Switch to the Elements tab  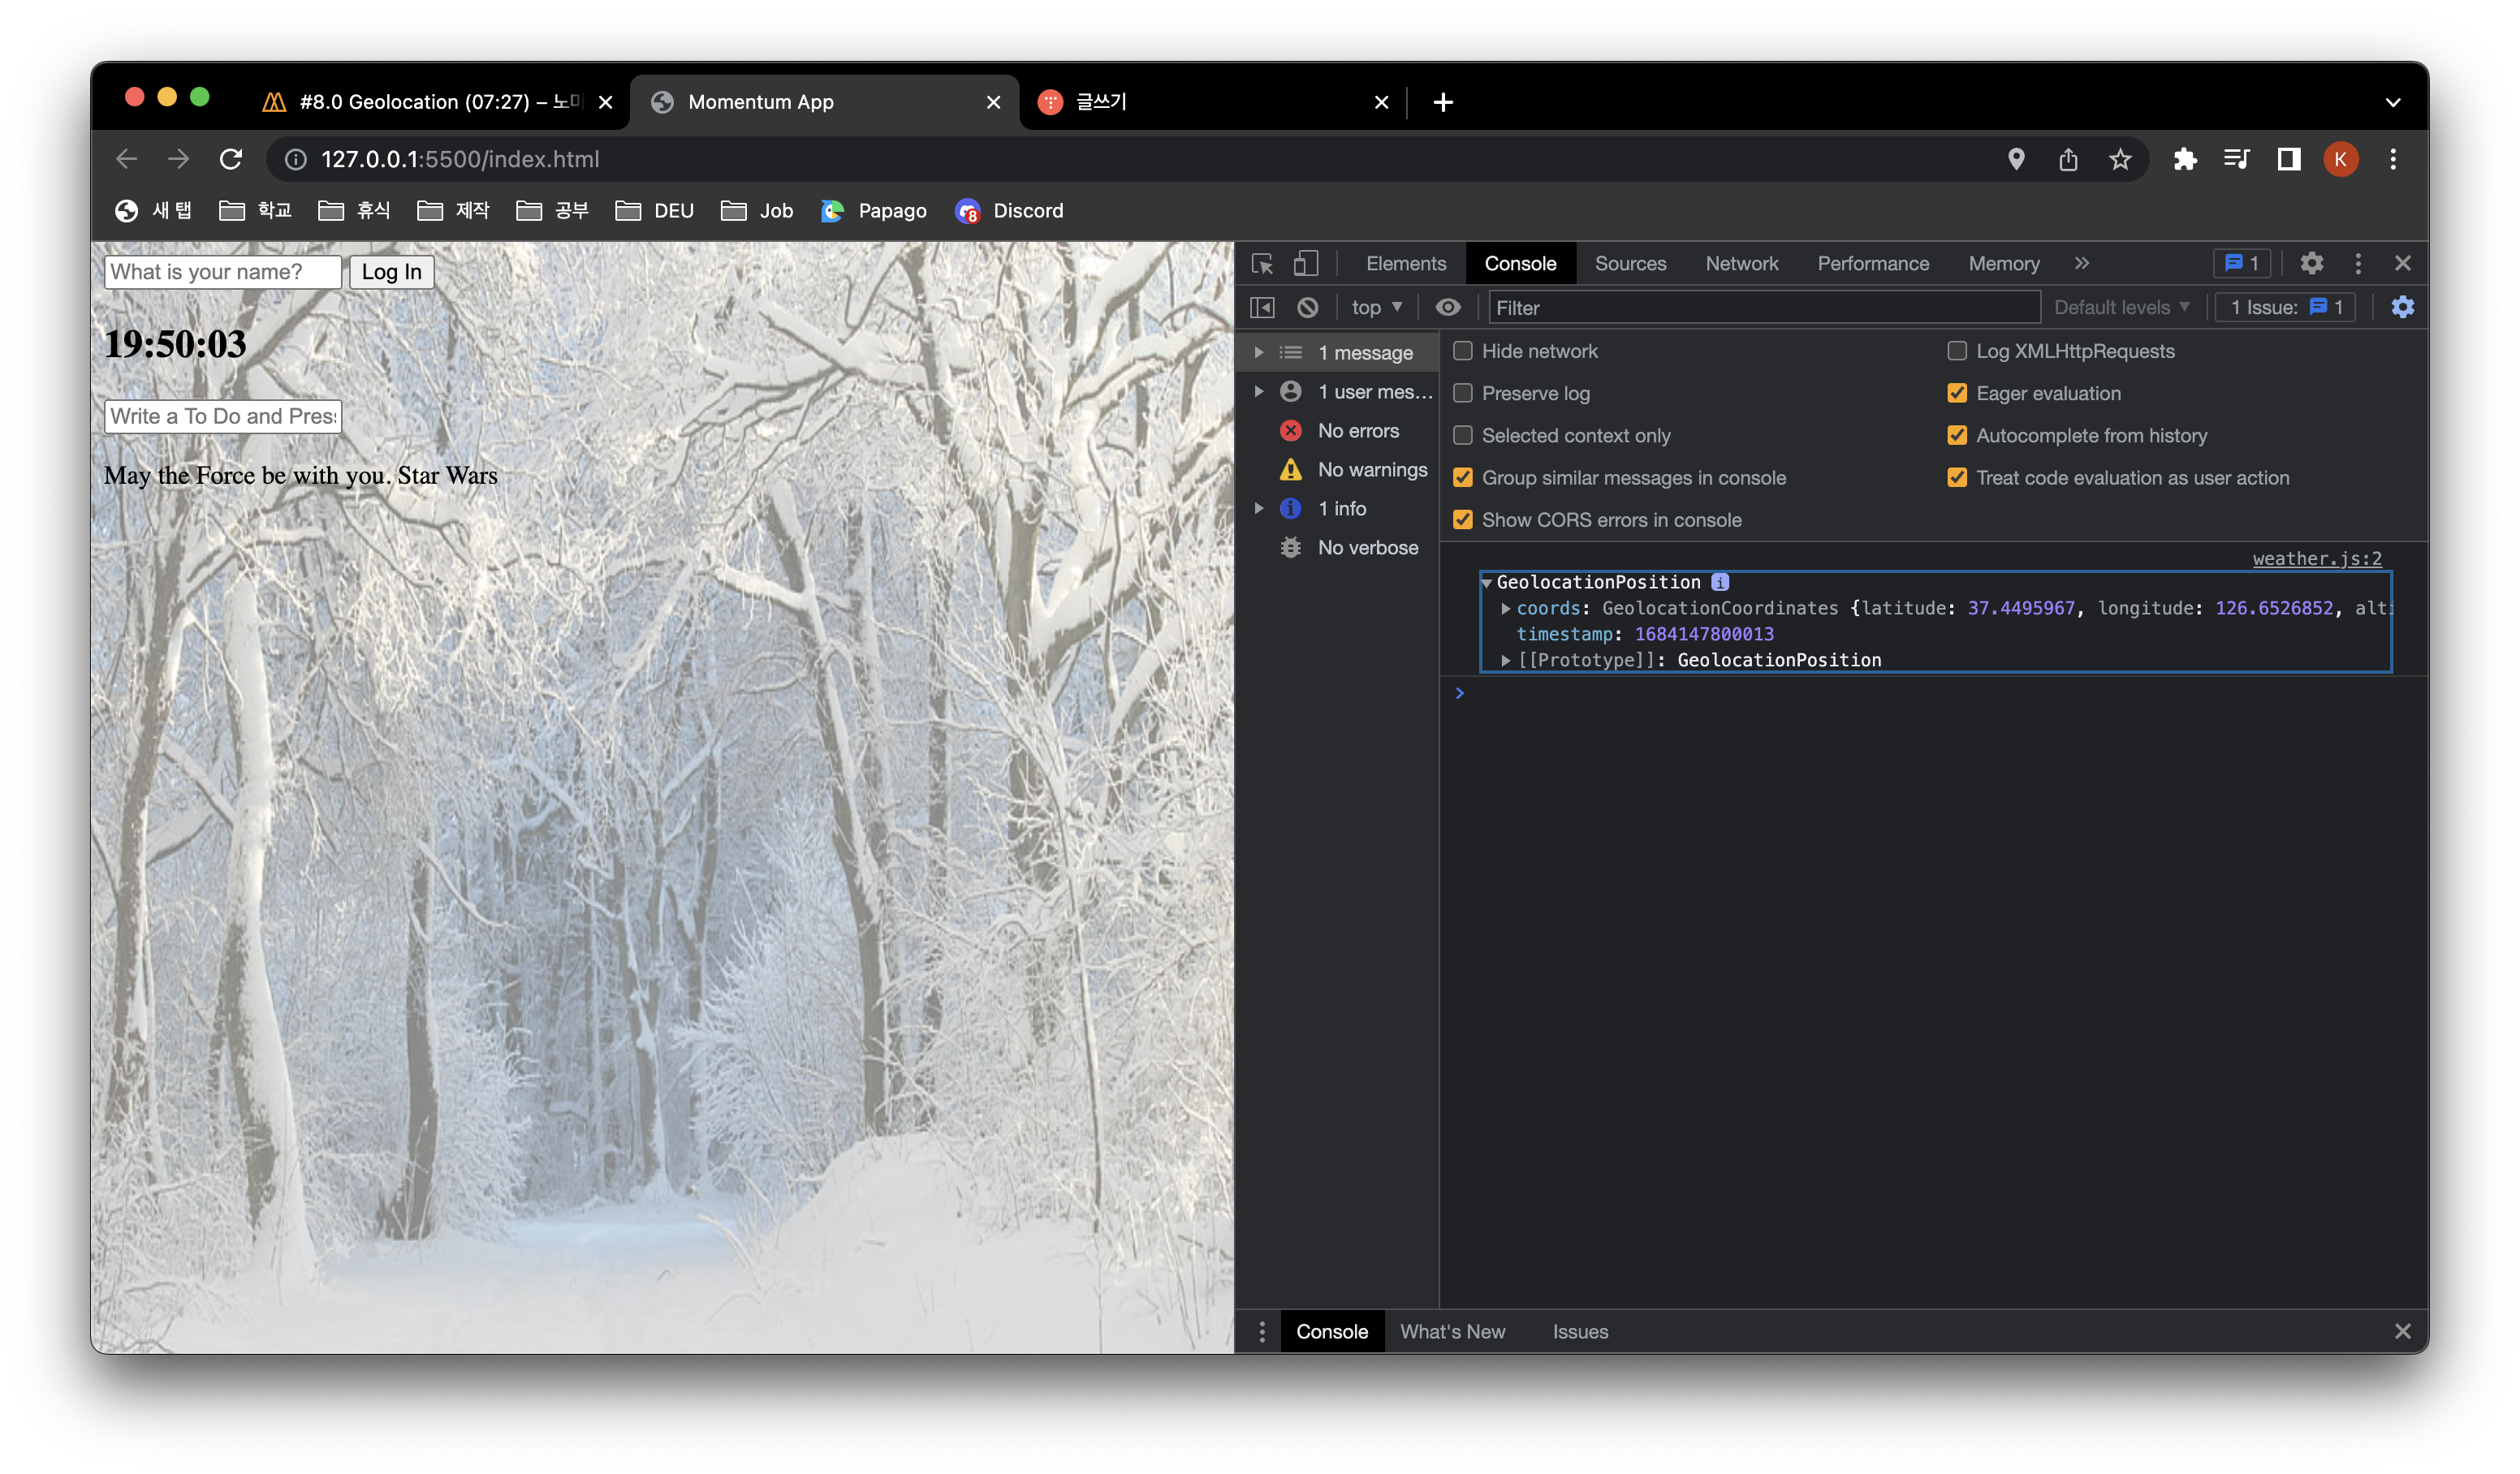click(x=1406, y=264)
